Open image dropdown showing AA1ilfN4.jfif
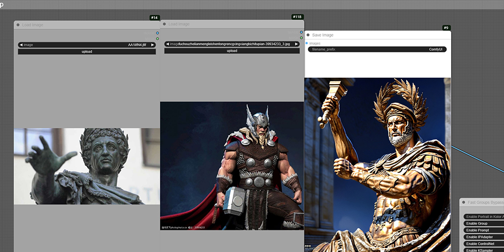 (87, 45)
